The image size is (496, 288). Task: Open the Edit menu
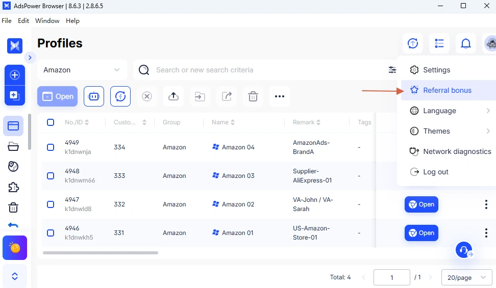(23, 20)
